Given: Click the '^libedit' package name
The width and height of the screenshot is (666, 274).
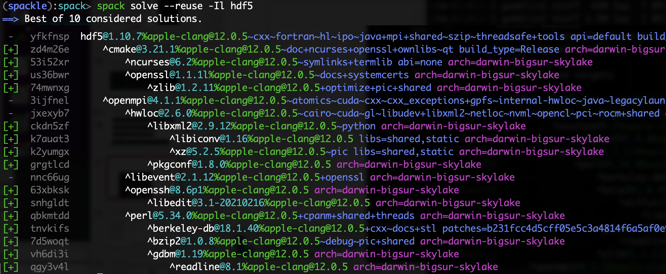Looking at the screenshot, I should 169,203.
